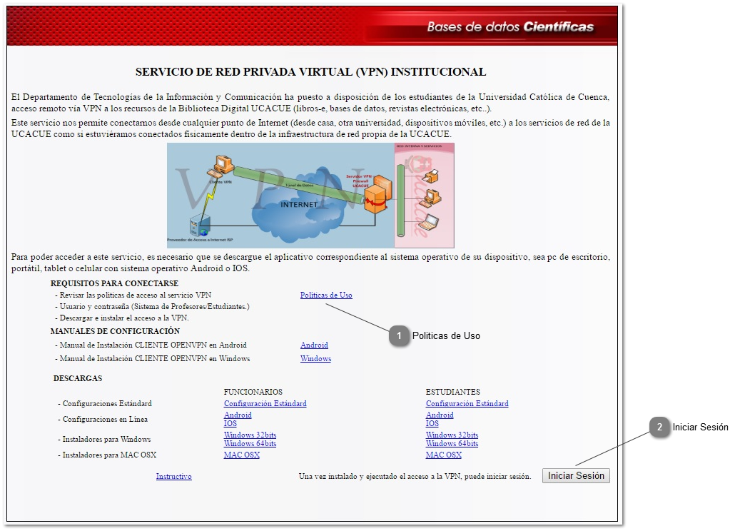Open the Windows OpenVPN installation manual link
The width and height of the screenshot is (740, 531).
coord(315,358)
